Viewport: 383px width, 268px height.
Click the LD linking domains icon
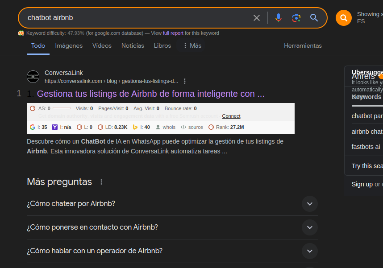[x=100, y=127]
